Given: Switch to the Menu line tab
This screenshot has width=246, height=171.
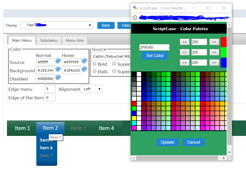Looking at the screenshot, I should (75, 40).
